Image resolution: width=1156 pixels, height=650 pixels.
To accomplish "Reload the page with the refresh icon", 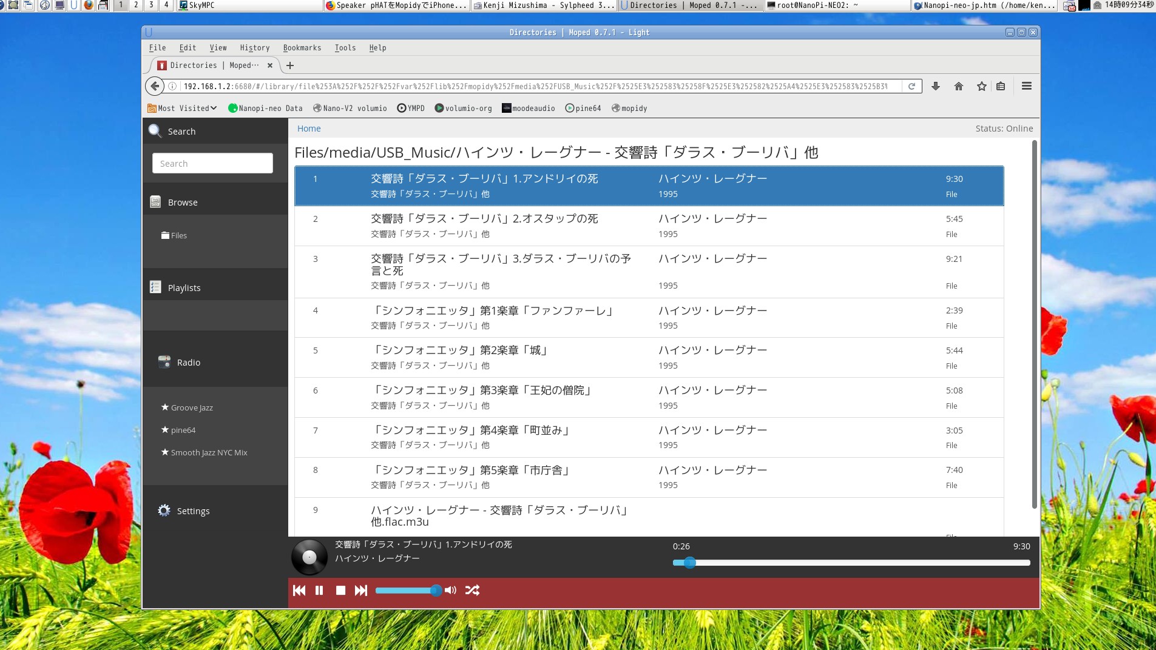I will [x=911, y=86].
